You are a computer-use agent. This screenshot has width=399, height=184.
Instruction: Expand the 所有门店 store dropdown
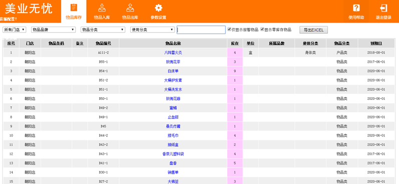tap(14, 30)
